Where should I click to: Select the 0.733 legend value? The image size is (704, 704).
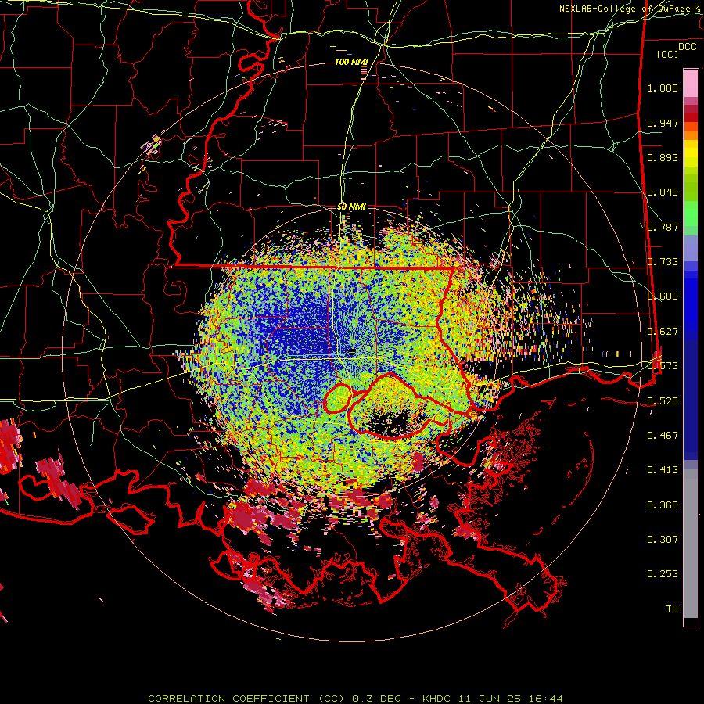(x=663, y=262)
